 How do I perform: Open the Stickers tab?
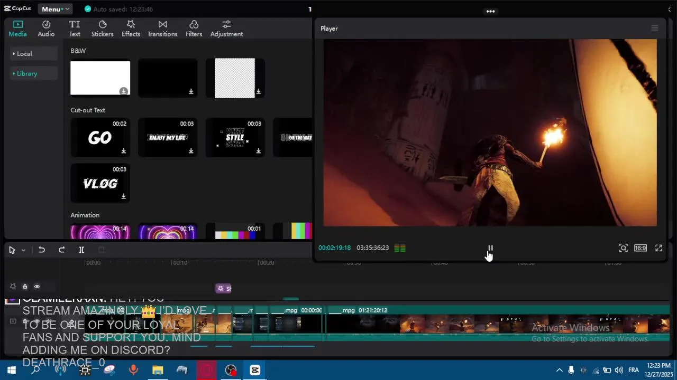click(x=103, y=28)
